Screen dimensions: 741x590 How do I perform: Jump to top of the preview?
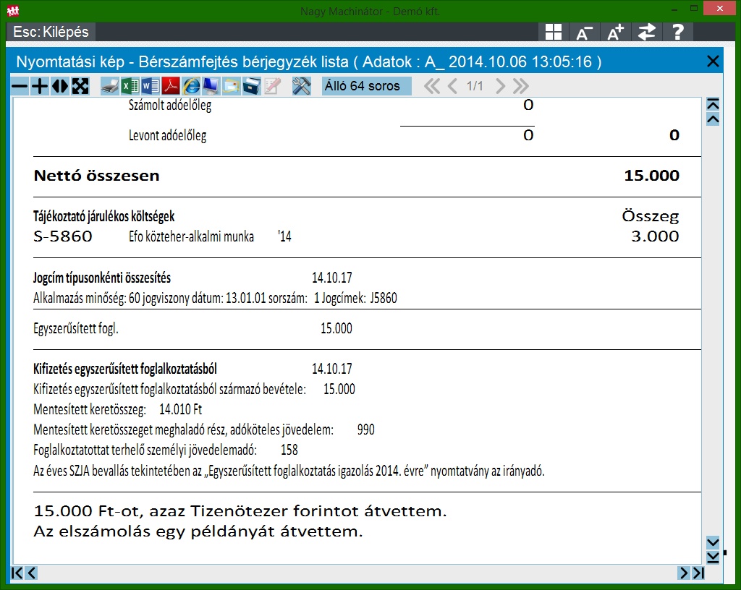click(x=713, y=104)
